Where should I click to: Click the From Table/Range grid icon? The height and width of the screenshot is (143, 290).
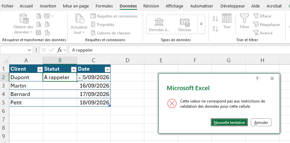39,33
